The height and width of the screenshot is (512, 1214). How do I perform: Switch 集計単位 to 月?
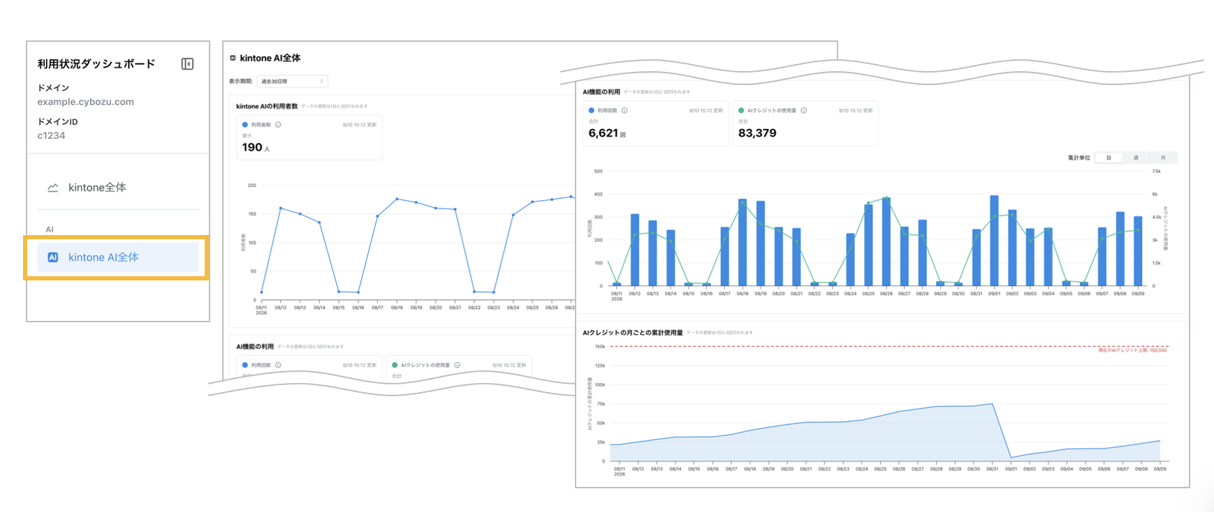tap(1163, 158)
